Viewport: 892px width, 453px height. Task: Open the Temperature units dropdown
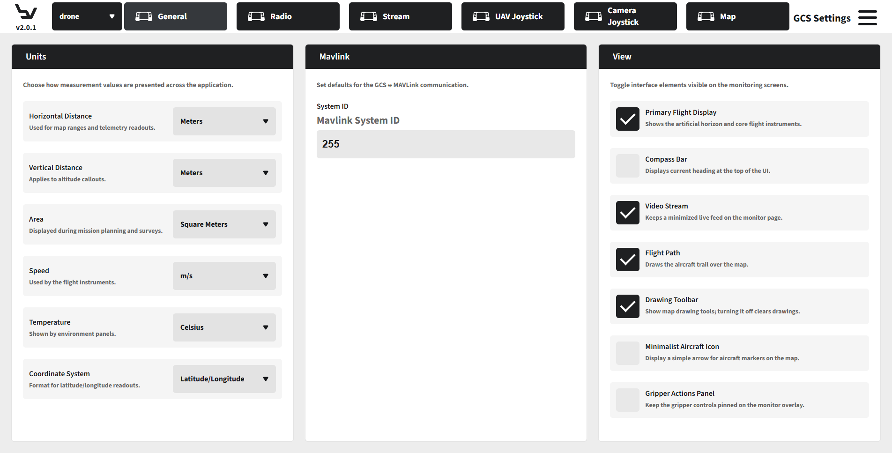pos(224,327)
